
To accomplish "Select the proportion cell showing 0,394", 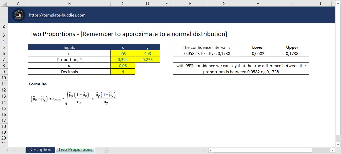I will 123,59.
